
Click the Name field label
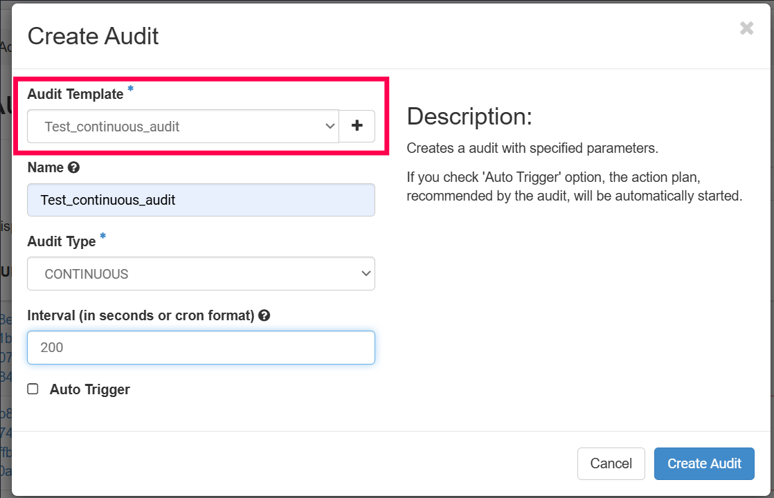coord(45,167)
